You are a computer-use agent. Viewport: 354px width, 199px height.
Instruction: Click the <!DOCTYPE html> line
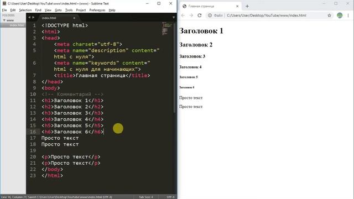[65, 25]
